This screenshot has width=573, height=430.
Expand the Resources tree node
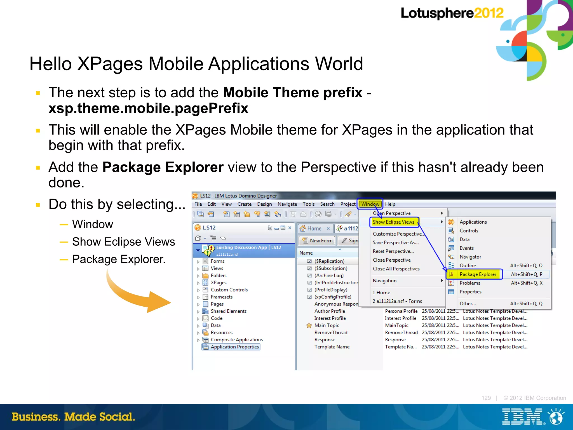pos(198,333)
